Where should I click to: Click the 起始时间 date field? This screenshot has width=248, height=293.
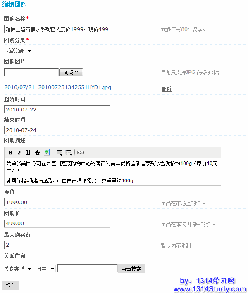click(57, 109)
